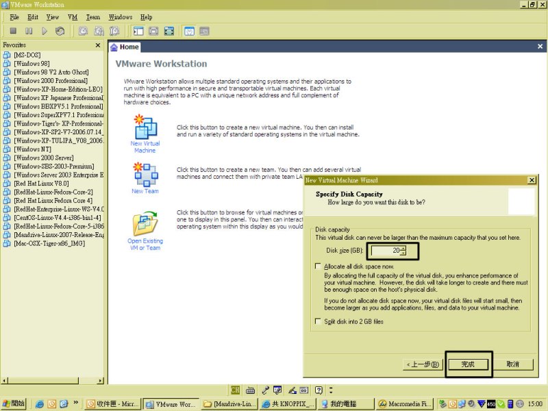
Task: Click the Summary View toolbar icon
Action: click(189, 31)
